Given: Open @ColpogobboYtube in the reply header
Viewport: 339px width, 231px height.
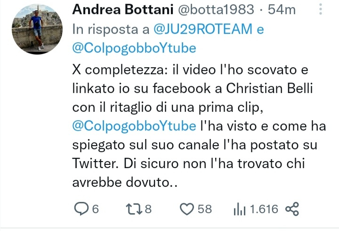Looking at the screenshot, I should (134, 48).
